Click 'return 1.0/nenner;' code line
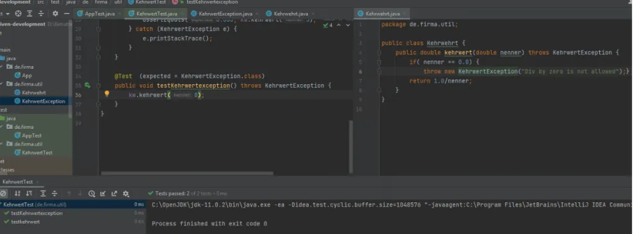This screenshot has width=634, height=234. (x=440, y=80)
